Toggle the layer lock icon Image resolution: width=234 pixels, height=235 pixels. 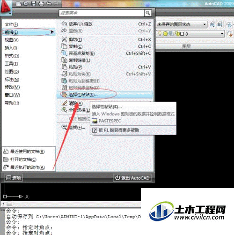tap(177, 34)
